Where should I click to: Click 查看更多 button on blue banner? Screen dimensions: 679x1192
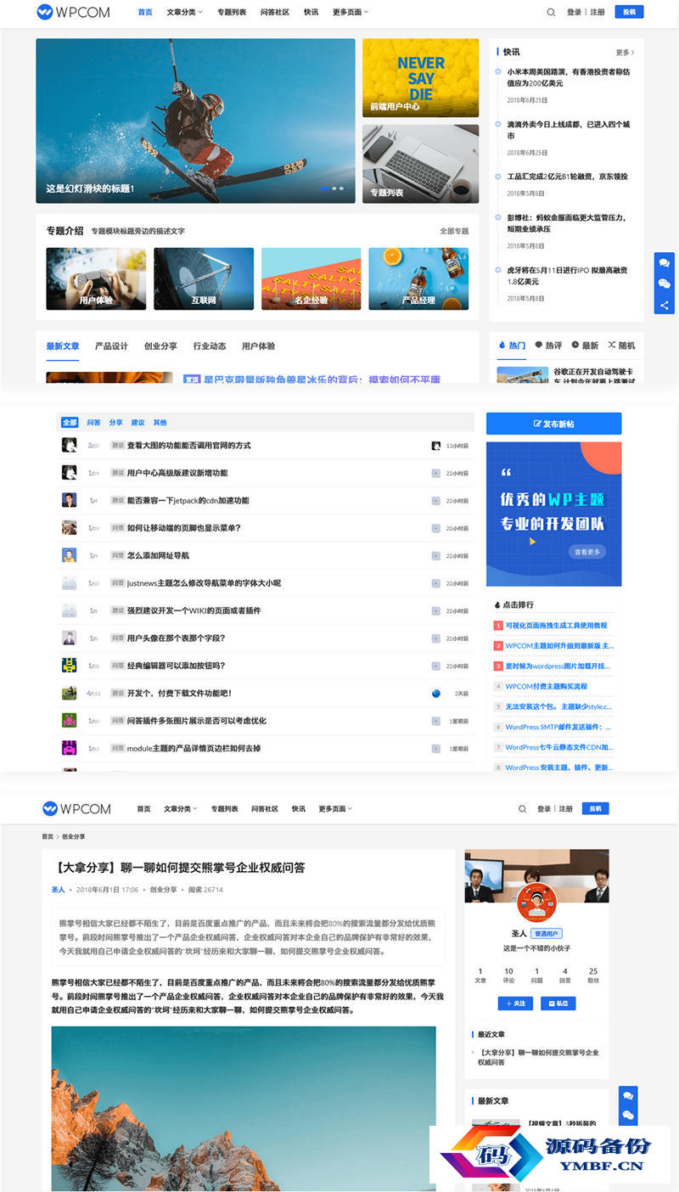pyautogui.click(x=587, y=552)
